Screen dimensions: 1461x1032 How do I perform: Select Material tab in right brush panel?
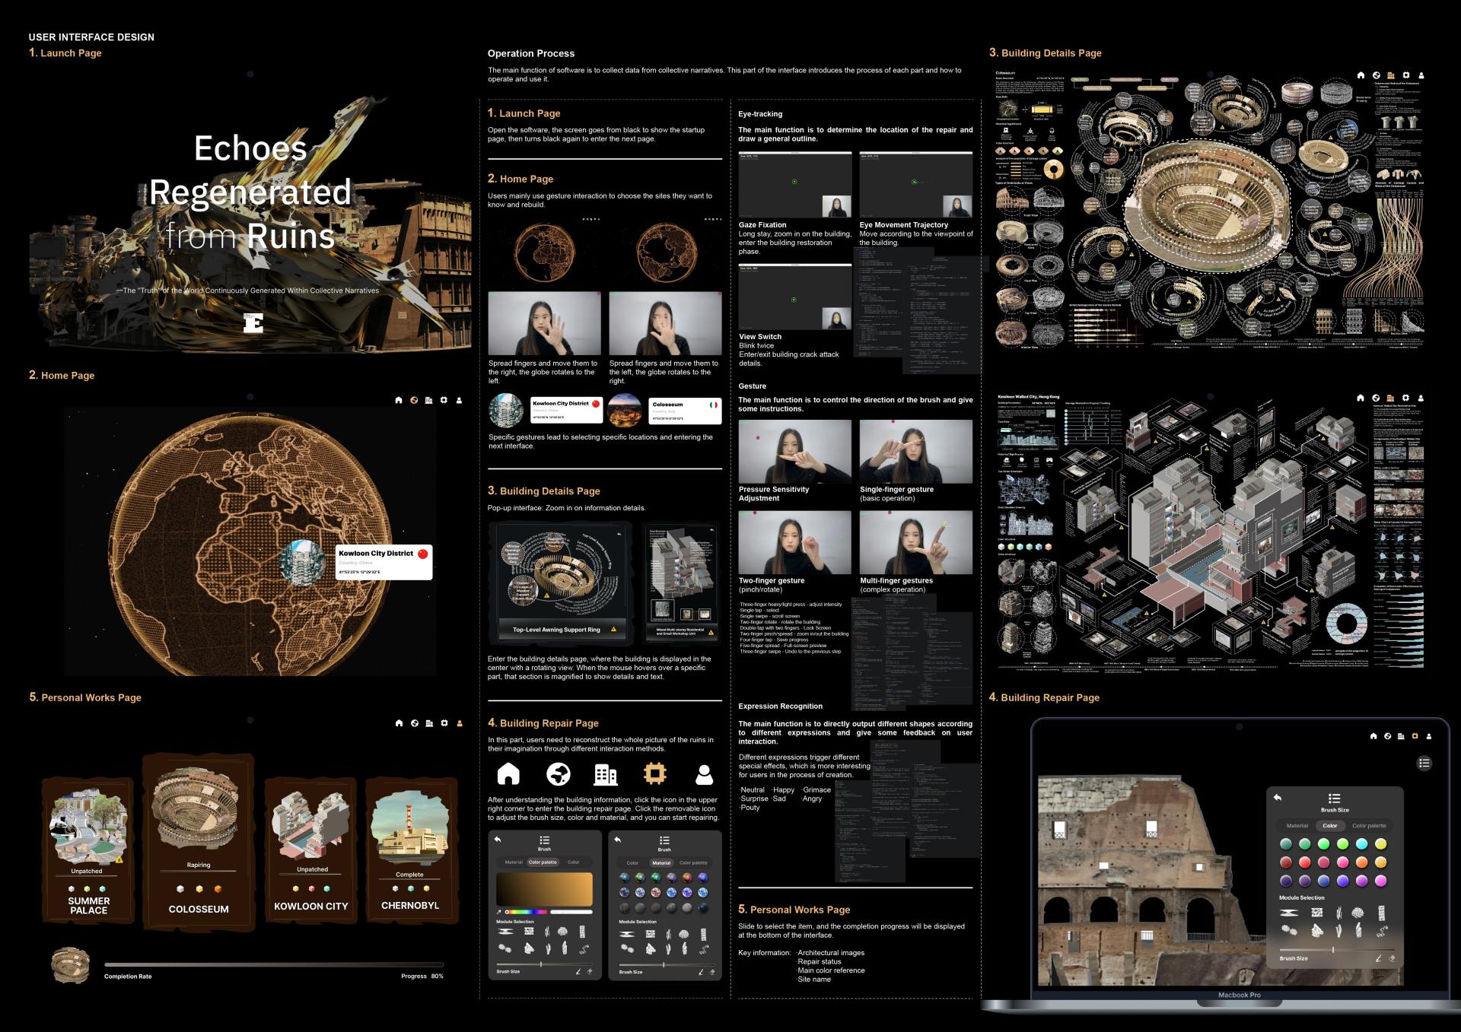click(x=661, y=863)
